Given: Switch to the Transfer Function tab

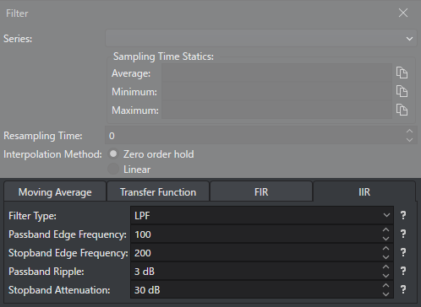Looking at the screenshot, I should (158, 191).
